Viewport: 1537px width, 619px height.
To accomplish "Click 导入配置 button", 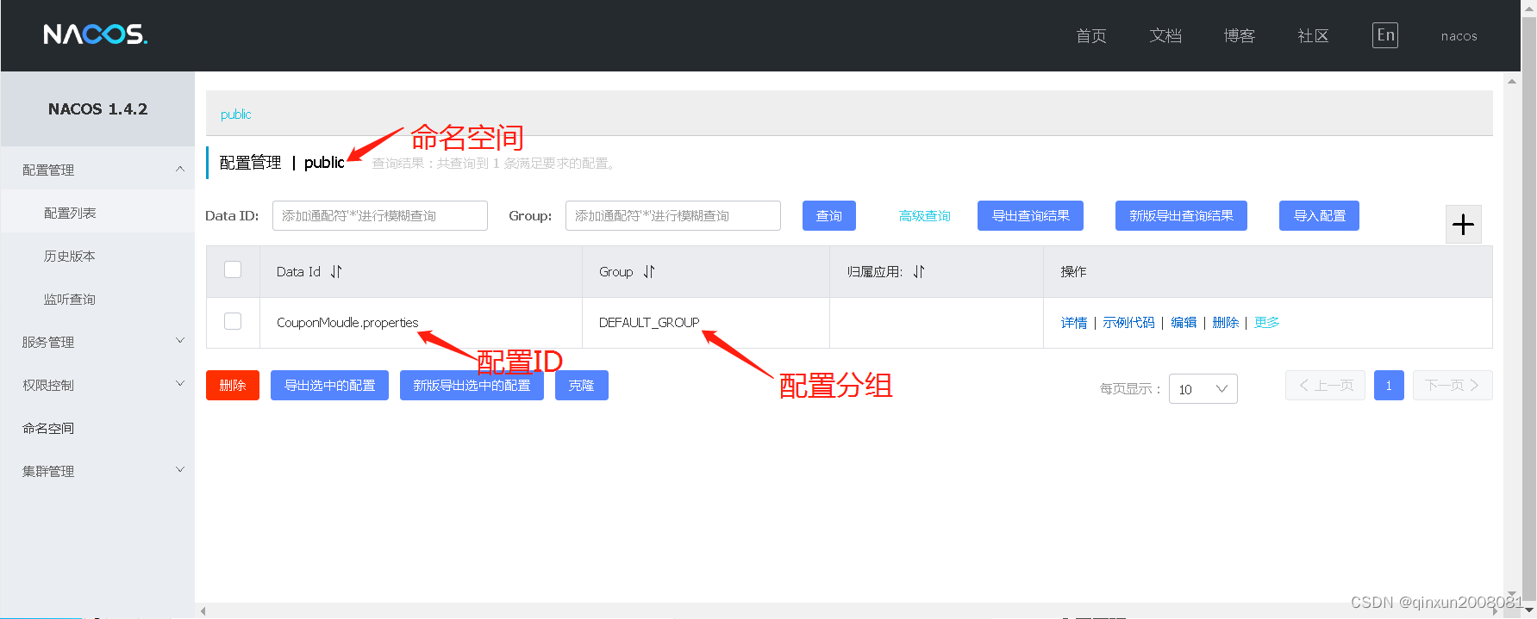I will point(1319,216).
